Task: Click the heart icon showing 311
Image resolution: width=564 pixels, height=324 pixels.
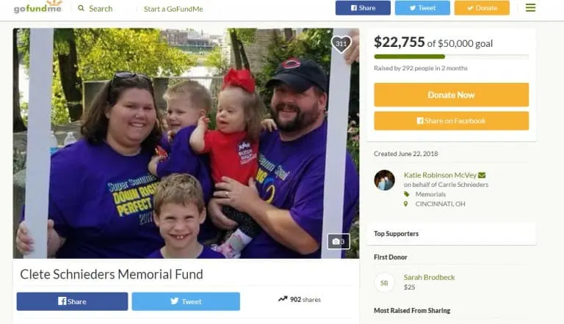Action: coord(341,44)
